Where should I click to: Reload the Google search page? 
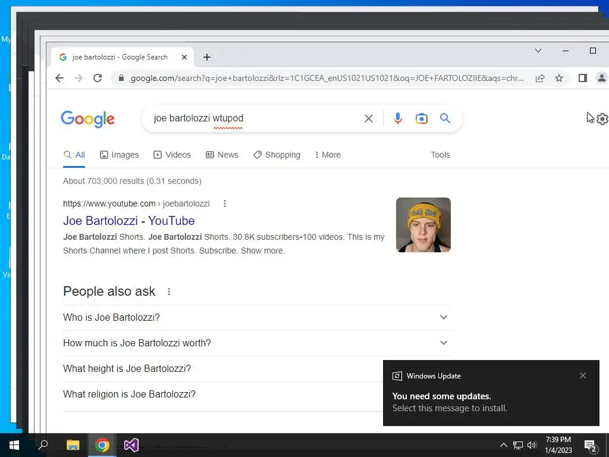click(x=98, y=78)
